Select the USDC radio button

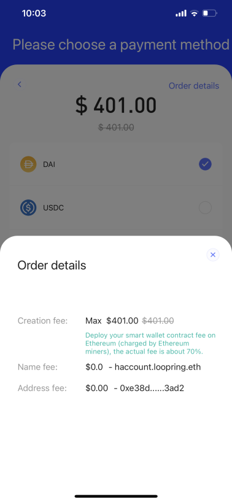205,208
